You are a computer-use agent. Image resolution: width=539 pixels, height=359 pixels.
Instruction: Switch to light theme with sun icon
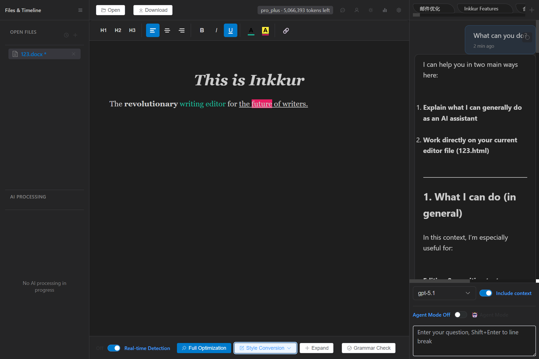(371, 10)
